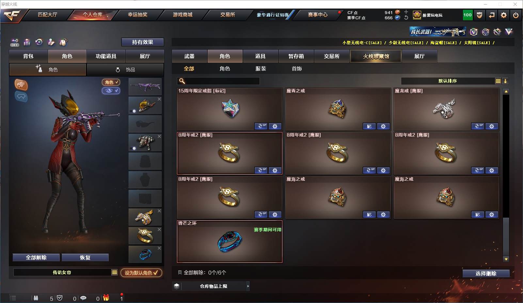Open the 默认排序 sort dropdown

448,81
